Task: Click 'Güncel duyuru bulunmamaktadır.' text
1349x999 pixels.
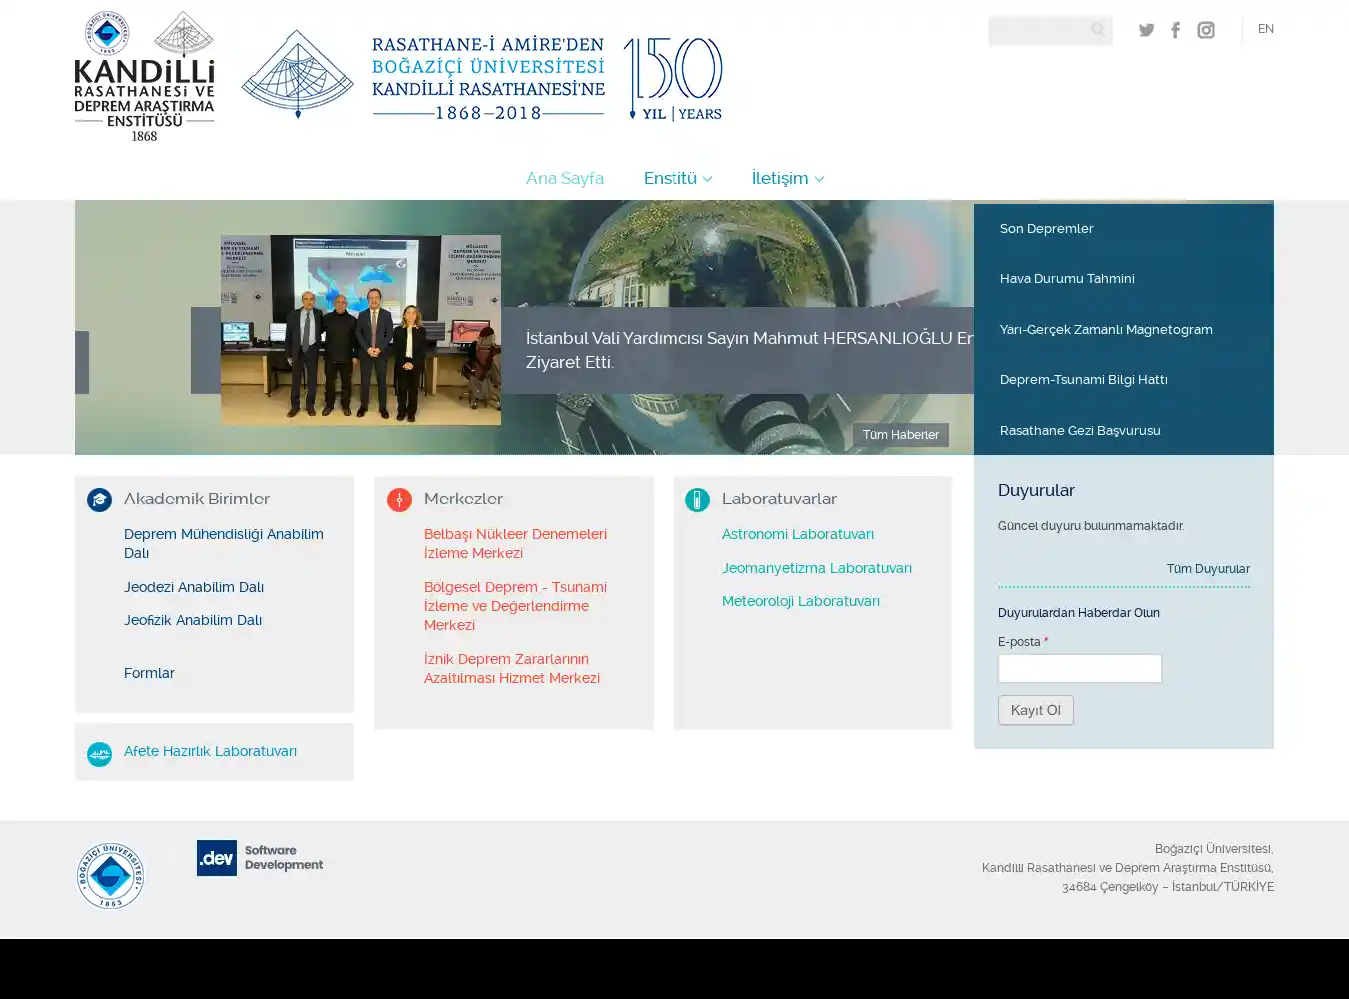Action: tap(1091, 526)
